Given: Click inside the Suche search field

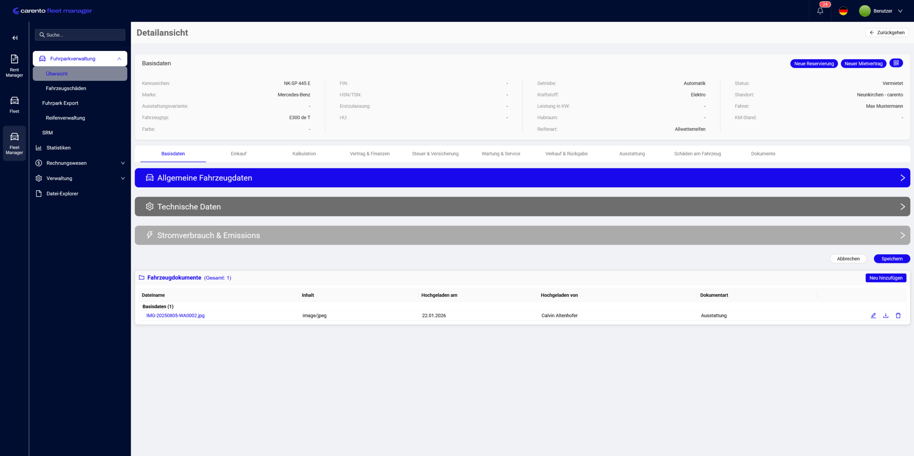Looking at the screenshot, I should pos(80,35).
